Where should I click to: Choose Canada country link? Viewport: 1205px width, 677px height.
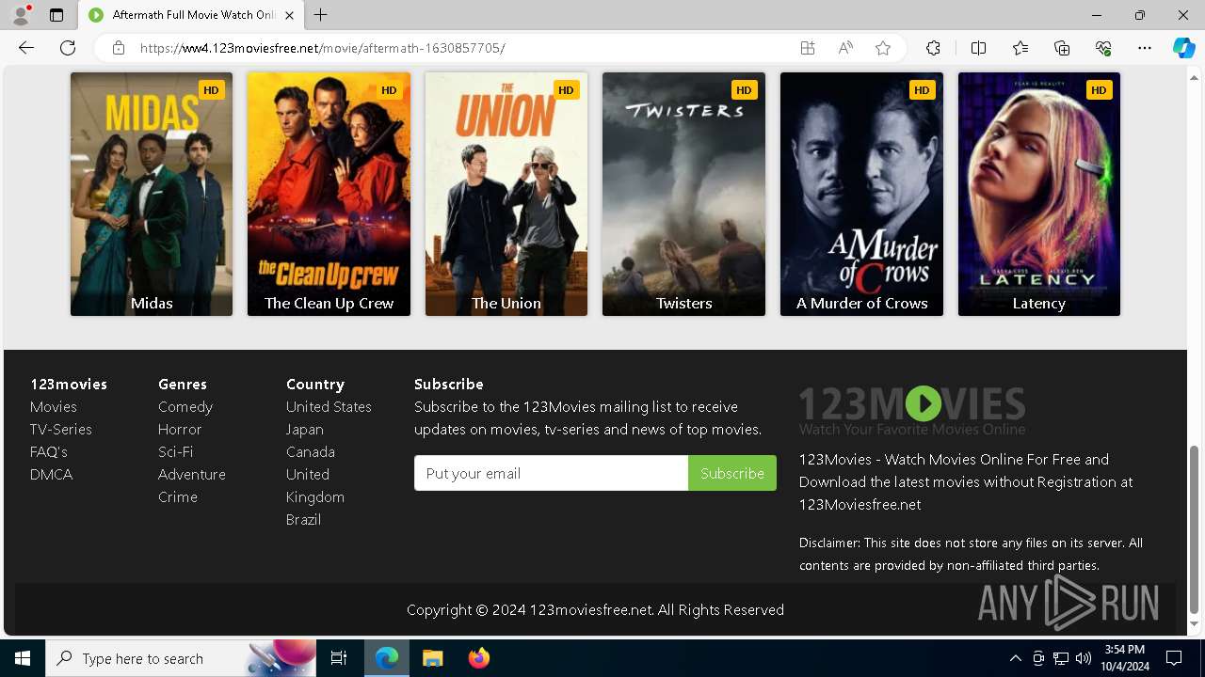coord(311,451)
